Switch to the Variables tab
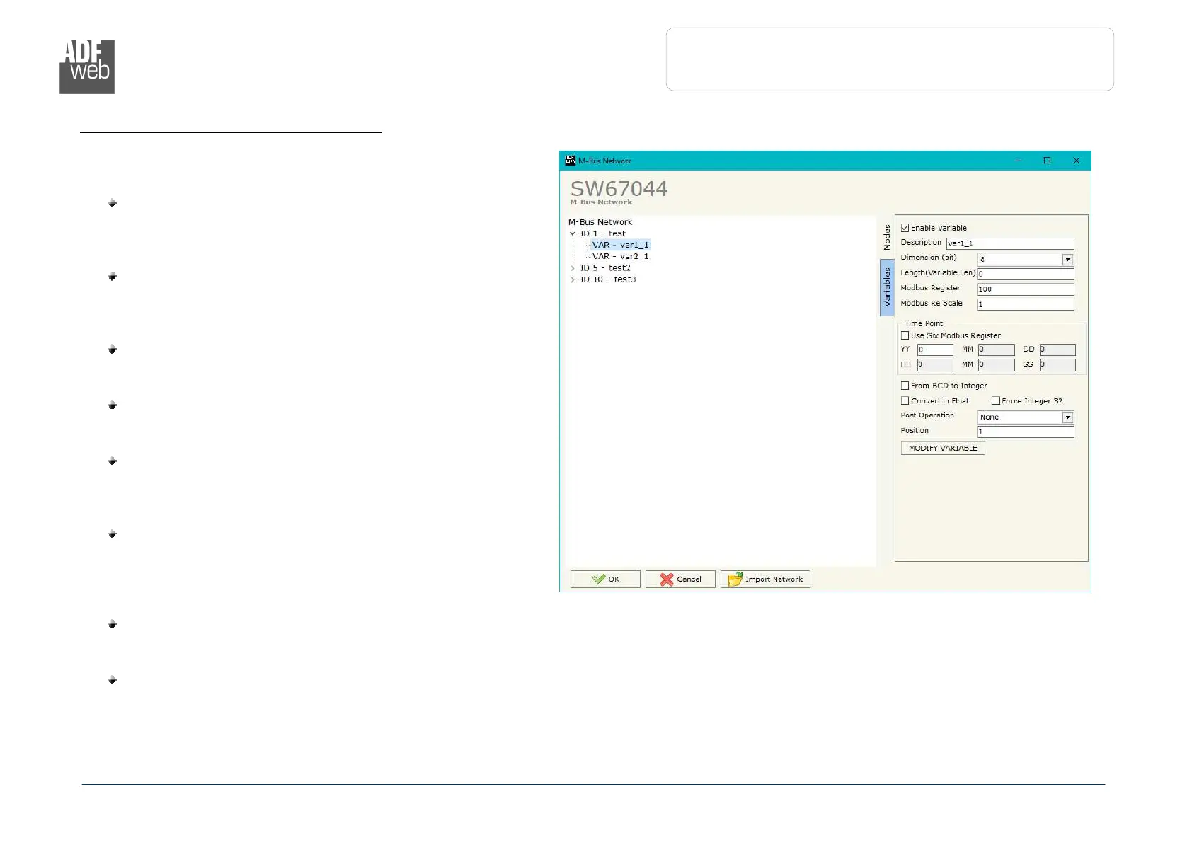1192x842 pixels. [x=887, y=287]
